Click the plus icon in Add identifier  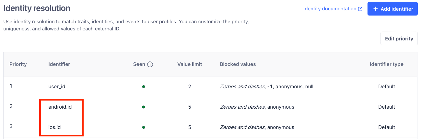(376, 9)
